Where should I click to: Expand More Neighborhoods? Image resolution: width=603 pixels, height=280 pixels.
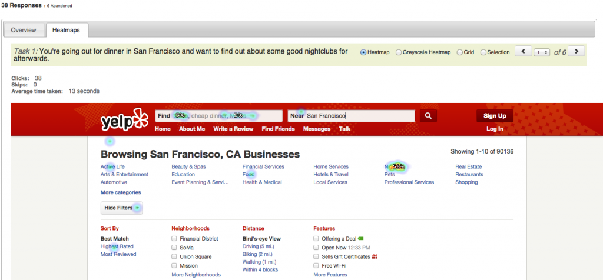(196, 275)
